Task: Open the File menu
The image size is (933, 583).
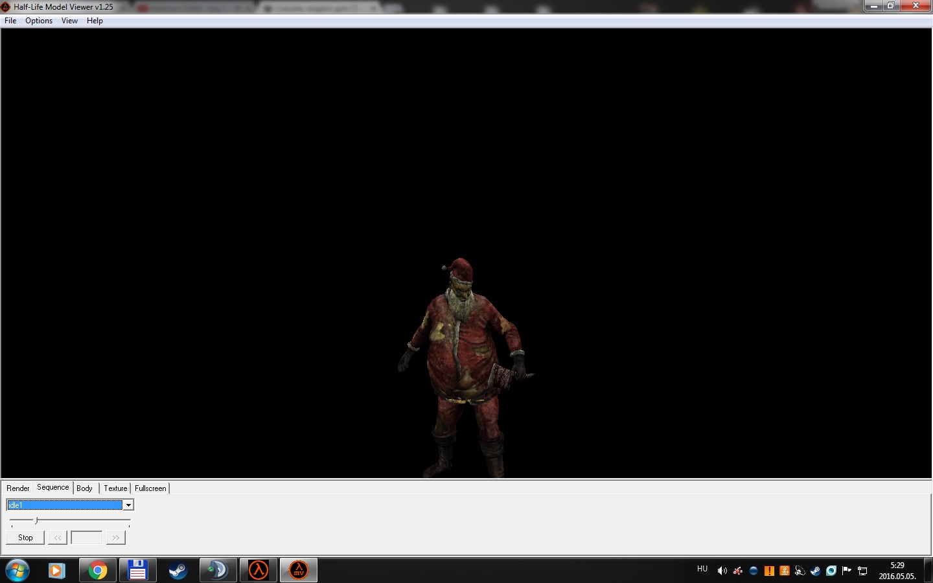Action: 10,21
